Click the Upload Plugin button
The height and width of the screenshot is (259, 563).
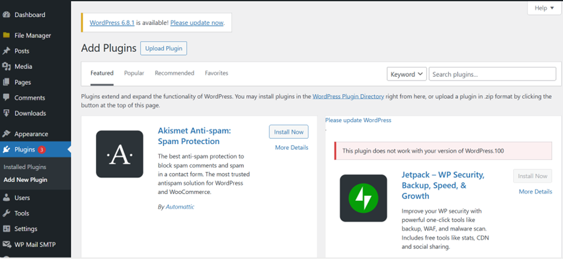tap(164, 49)
